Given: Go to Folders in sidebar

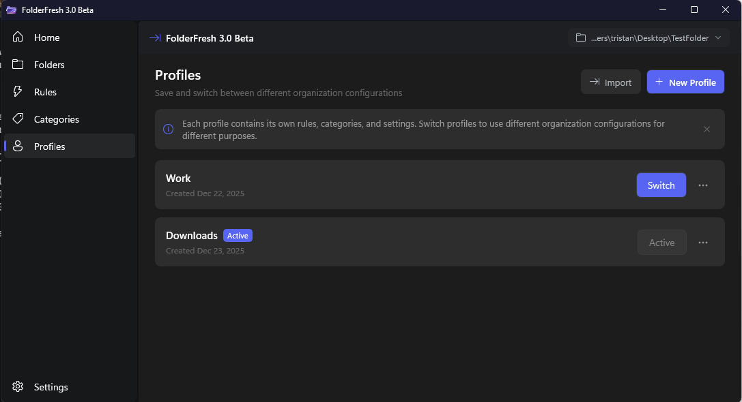Looking at the screenshot, I should [x=70, y=65].
